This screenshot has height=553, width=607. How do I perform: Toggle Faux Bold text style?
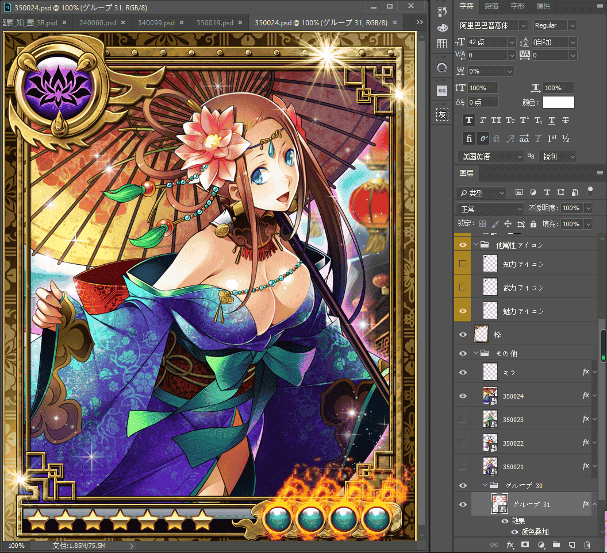pos(469,120)
